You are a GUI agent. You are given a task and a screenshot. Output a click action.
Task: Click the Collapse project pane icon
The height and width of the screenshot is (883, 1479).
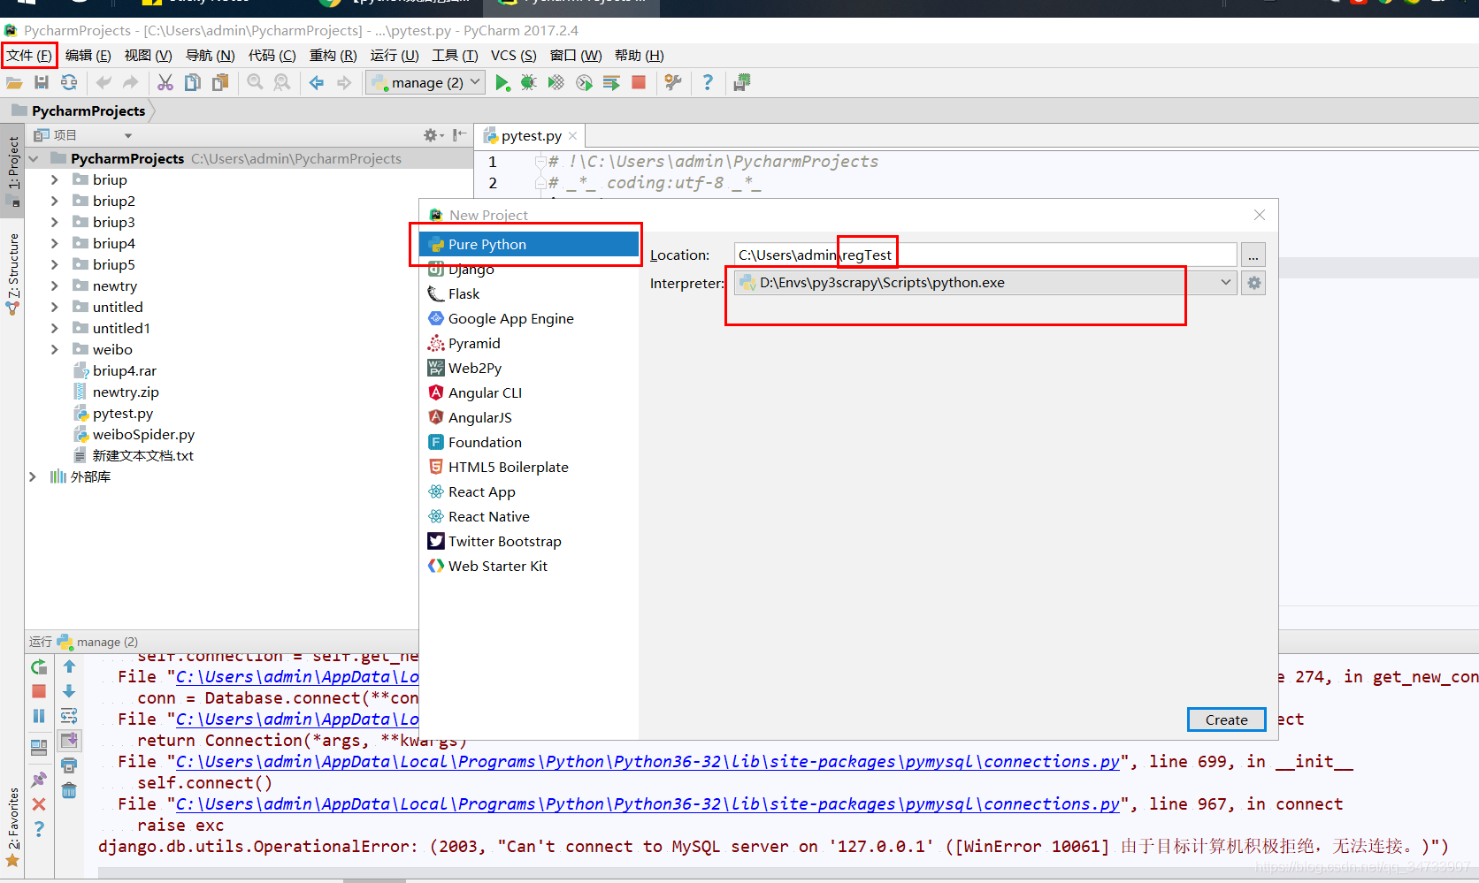tap(459, 135)
